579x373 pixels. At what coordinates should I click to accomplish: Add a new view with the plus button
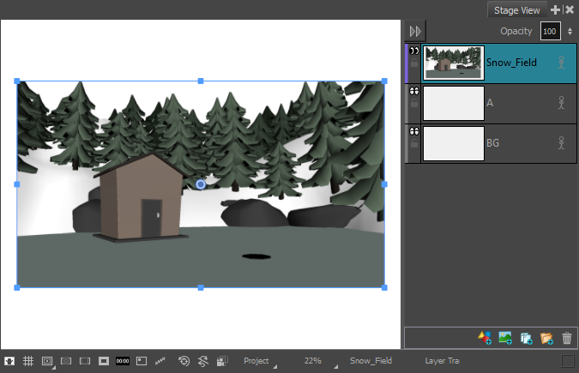click(x=555, y=9)
